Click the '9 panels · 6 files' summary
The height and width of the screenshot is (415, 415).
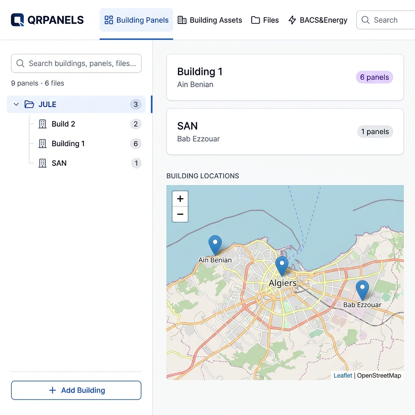pos(38,83)
